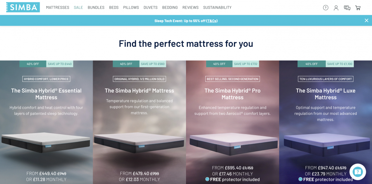Dismiss the Sleep Tech Event banner

tap(366, 21)
